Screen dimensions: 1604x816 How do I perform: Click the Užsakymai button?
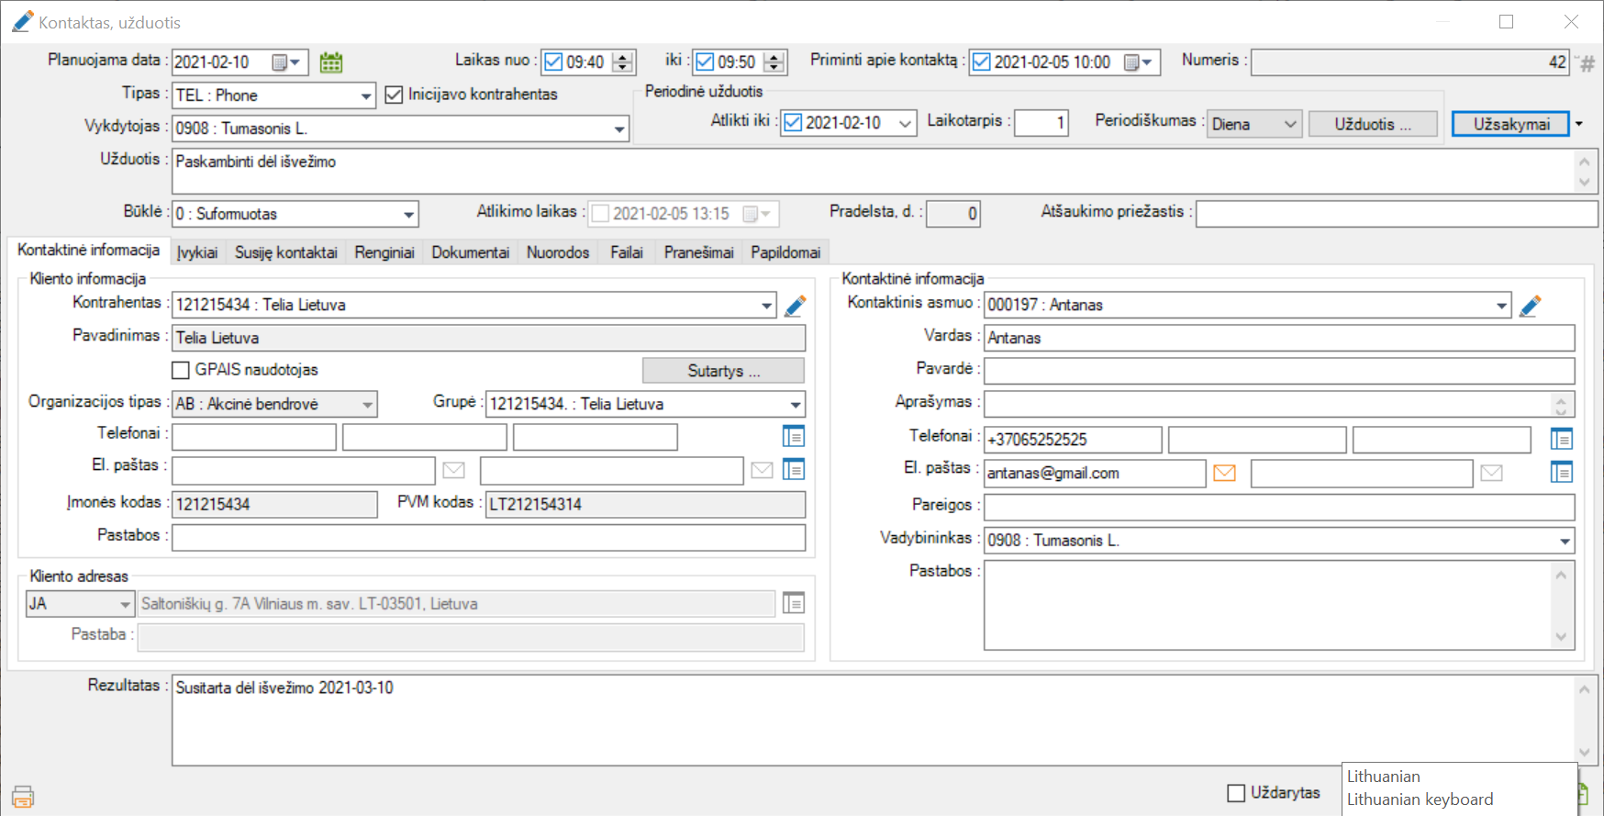tap(1510, 124)
